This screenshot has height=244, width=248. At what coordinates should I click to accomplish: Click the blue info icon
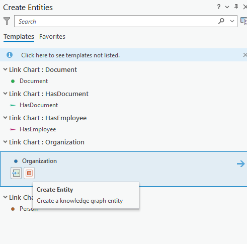[x=10, y=55]
